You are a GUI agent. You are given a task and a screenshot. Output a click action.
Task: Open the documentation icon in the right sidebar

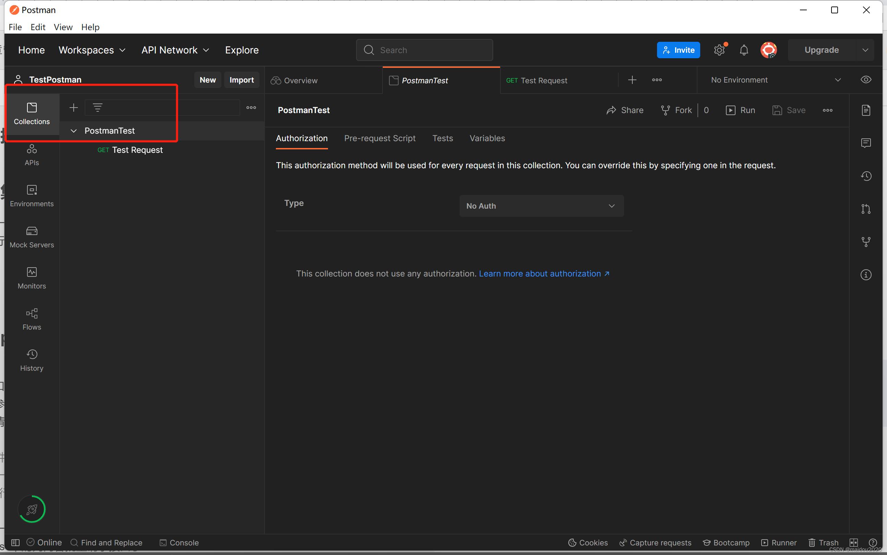866,110
